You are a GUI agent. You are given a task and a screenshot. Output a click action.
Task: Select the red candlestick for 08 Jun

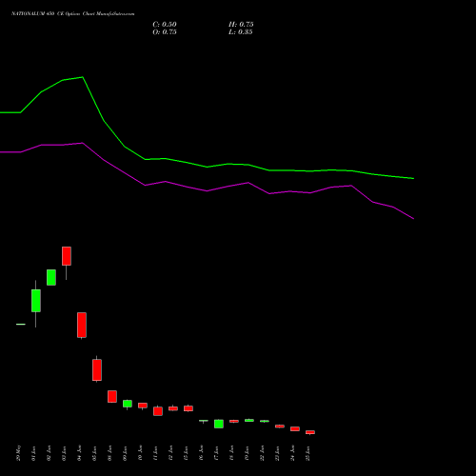pos(112,396)
